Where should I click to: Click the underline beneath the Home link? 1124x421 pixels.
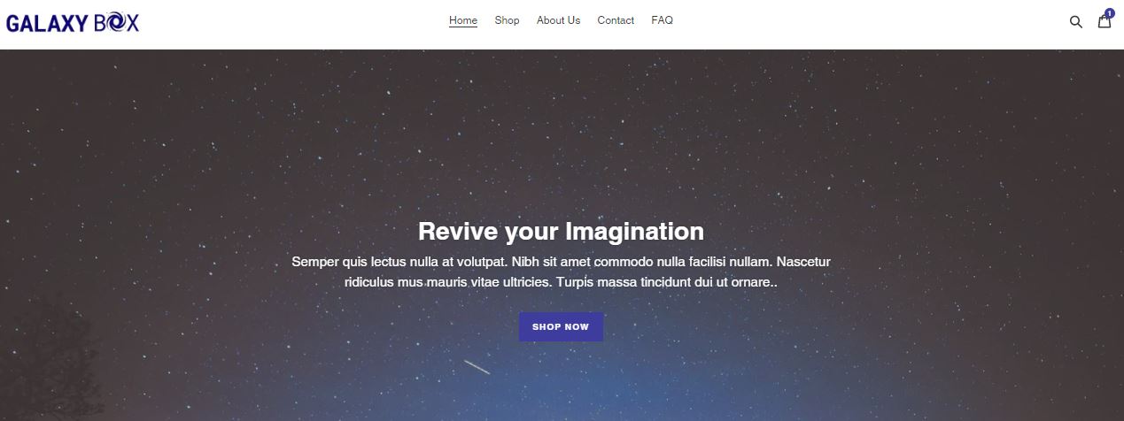click(463, 27)
